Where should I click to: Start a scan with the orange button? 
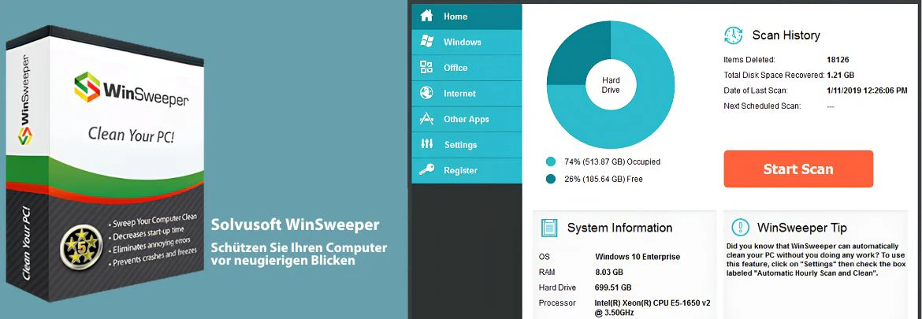[798, 169]
